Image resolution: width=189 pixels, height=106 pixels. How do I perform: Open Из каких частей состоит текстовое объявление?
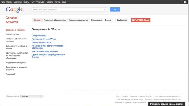(x=48, y=47)
